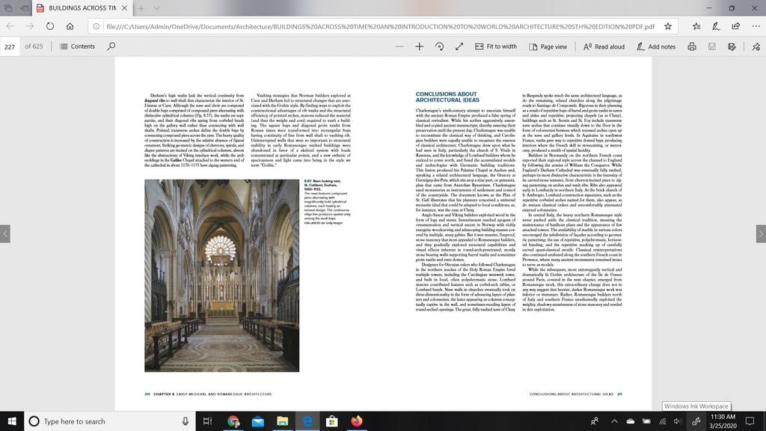Refresh the browser page
The height and width of the screenshot is (431, 766).
[x=50, y=26]
